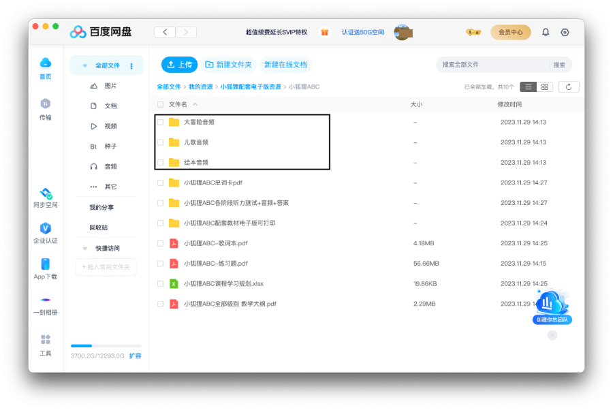The width and height of the screenshot is (613, 410).
Task: Open the settings gear menu
Action: 564,31
